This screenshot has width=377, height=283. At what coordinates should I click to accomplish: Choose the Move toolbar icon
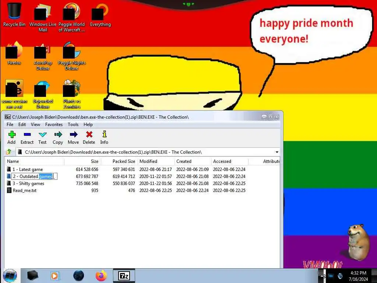click(73, 137)
